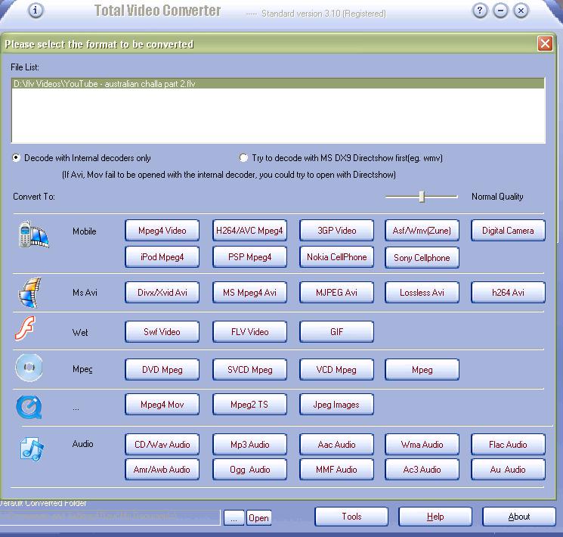The width and height of the screenshot is (563, 537).
Task: Choose H264/AVC Mpeg4 format
Action: 249,231
